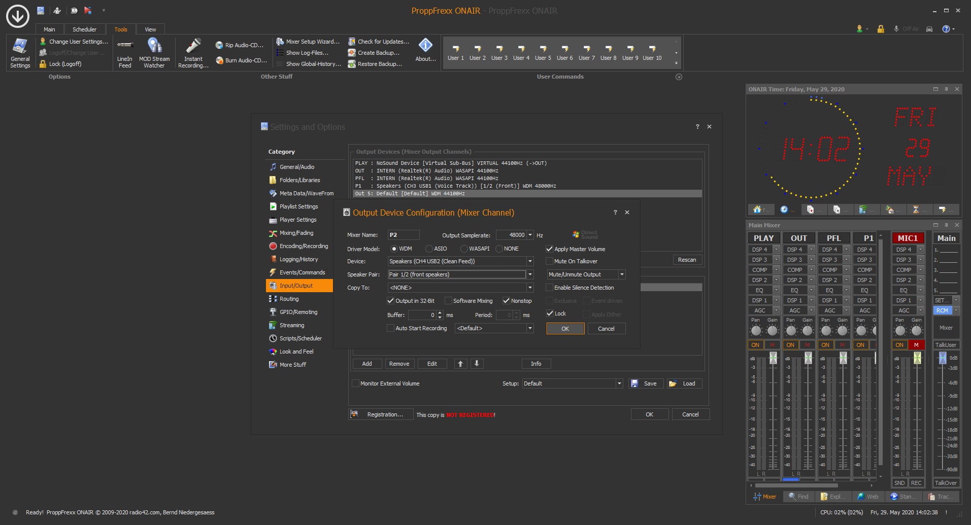Switch to the Scheduler ribbon tab
Screen dimensions: 971x525
point(84,29)
